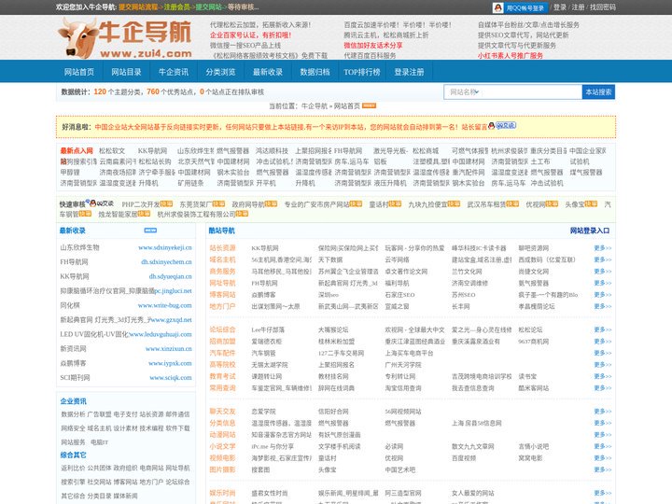
Task: Open the 图片摄影 category
Action: (222, 469)
